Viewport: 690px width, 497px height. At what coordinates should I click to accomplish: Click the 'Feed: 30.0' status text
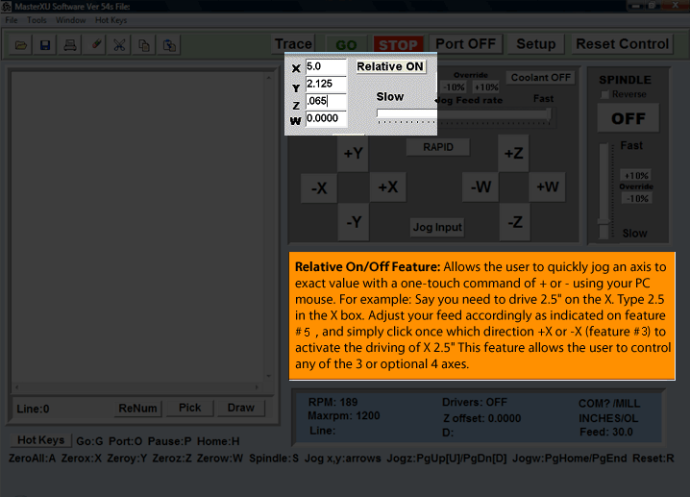[606, 432]
